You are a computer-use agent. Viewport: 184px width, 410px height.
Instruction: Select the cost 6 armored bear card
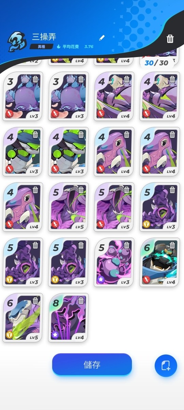[x=160, y=262]
